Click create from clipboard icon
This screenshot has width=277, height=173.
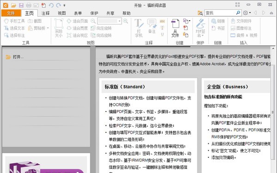(185, 35)
